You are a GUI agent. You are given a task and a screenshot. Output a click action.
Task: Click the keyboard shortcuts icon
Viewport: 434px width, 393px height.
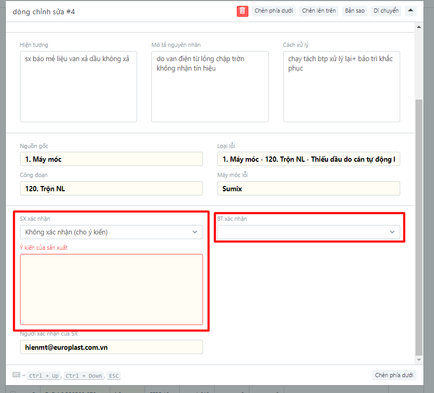(x=16, y=375)
